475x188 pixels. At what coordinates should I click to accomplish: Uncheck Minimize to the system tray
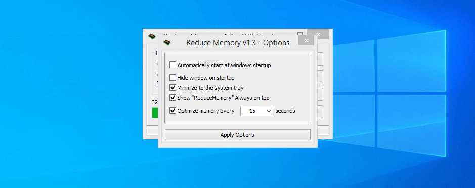pyautogui.click(x=172, y=88)
